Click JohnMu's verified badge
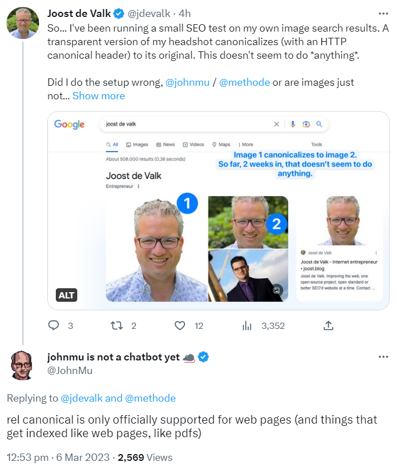 (202, 356)
